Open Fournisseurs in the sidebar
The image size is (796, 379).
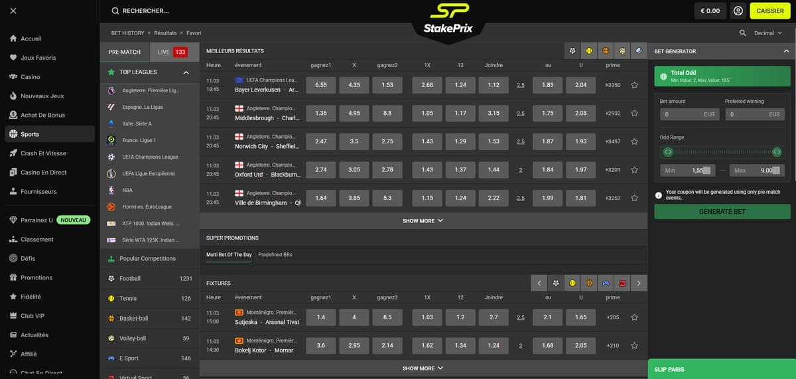50,192
